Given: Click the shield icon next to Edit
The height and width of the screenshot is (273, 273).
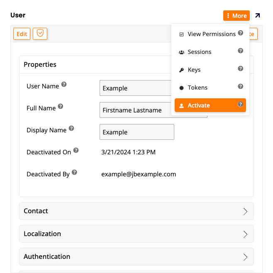Looking at the screenshot, I should coord(40,34).
